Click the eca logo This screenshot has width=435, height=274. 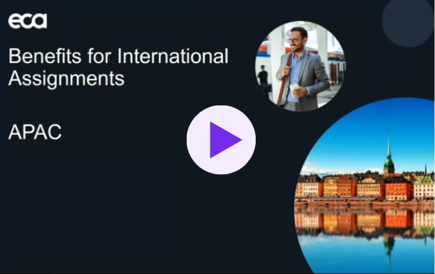28,21
